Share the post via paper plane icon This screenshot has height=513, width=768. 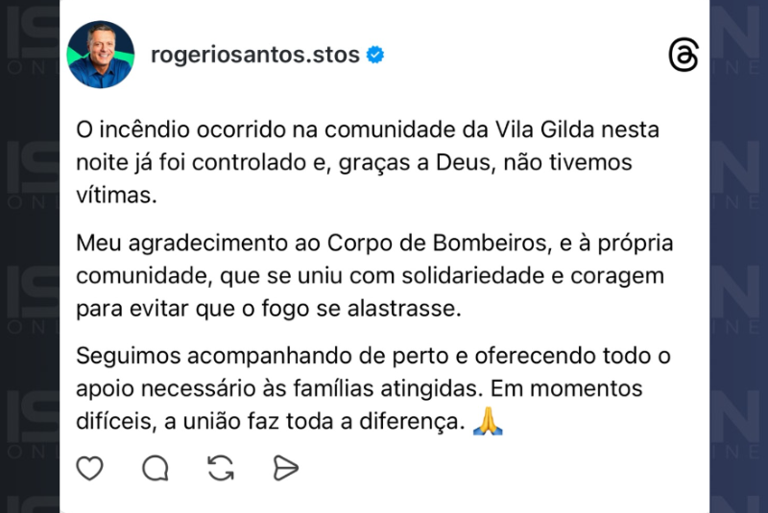tap(285, 468)
